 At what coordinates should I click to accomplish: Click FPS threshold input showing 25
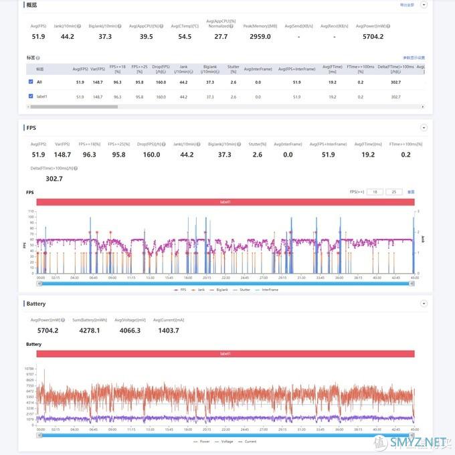pos(393,192)
